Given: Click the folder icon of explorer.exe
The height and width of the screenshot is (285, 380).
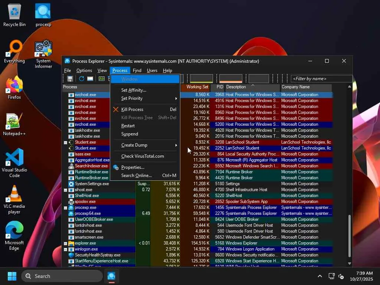Looking at the screenshot, I should point(71,243).
